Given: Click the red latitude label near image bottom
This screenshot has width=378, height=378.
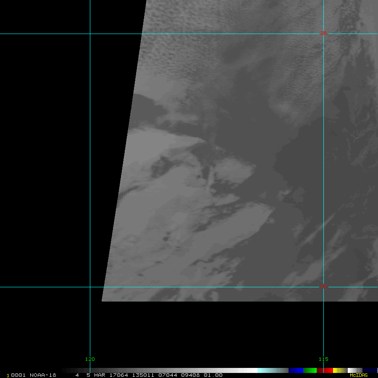Looking at the screenshot, I should (323, 286).
